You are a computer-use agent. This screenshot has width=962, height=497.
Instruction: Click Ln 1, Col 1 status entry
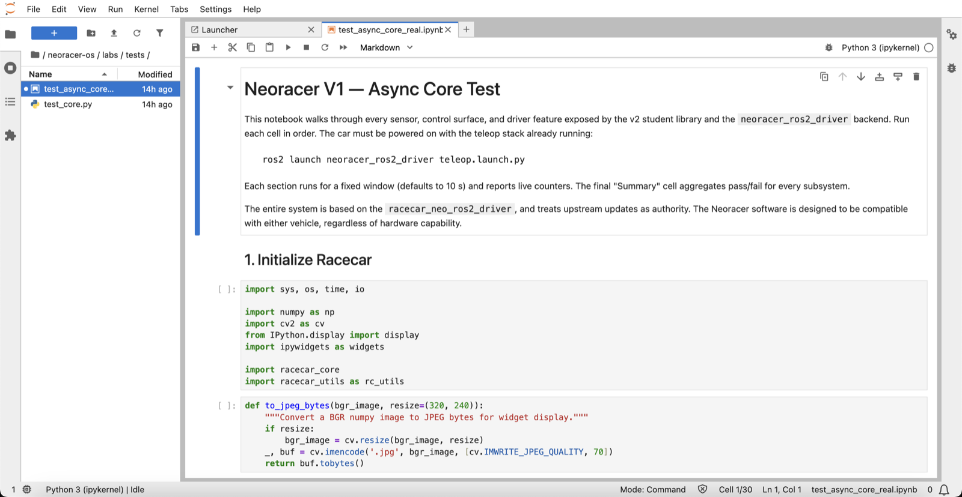[x=782, y=489]
